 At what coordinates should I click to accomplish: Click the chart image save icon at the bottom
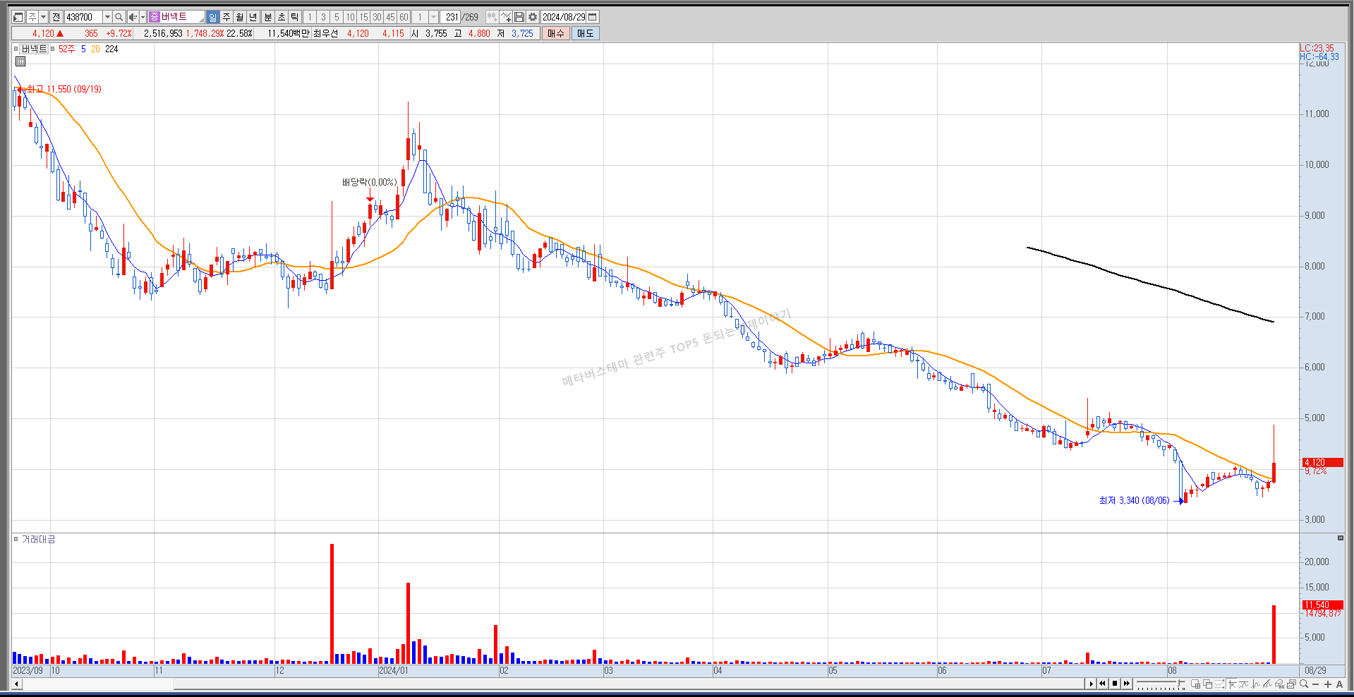[x=1291, y=684]
